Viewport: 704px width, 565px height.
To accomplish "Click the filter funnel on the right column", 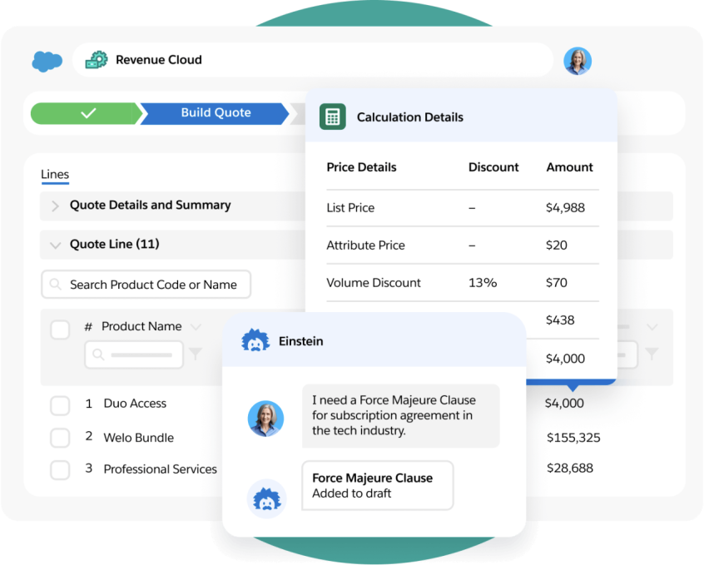I will tap(652, 354).
